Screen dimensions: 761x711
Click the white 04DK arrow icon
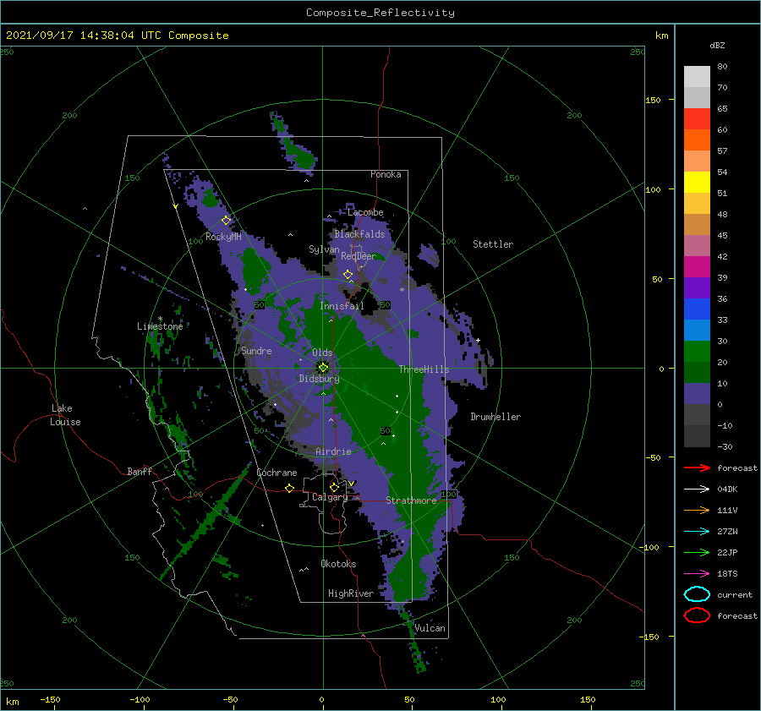(x=697, y=489)
